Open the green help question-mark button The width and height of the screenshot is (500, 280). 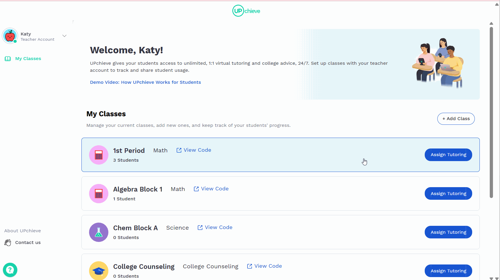pyautogui.click(x=10, y=270)
